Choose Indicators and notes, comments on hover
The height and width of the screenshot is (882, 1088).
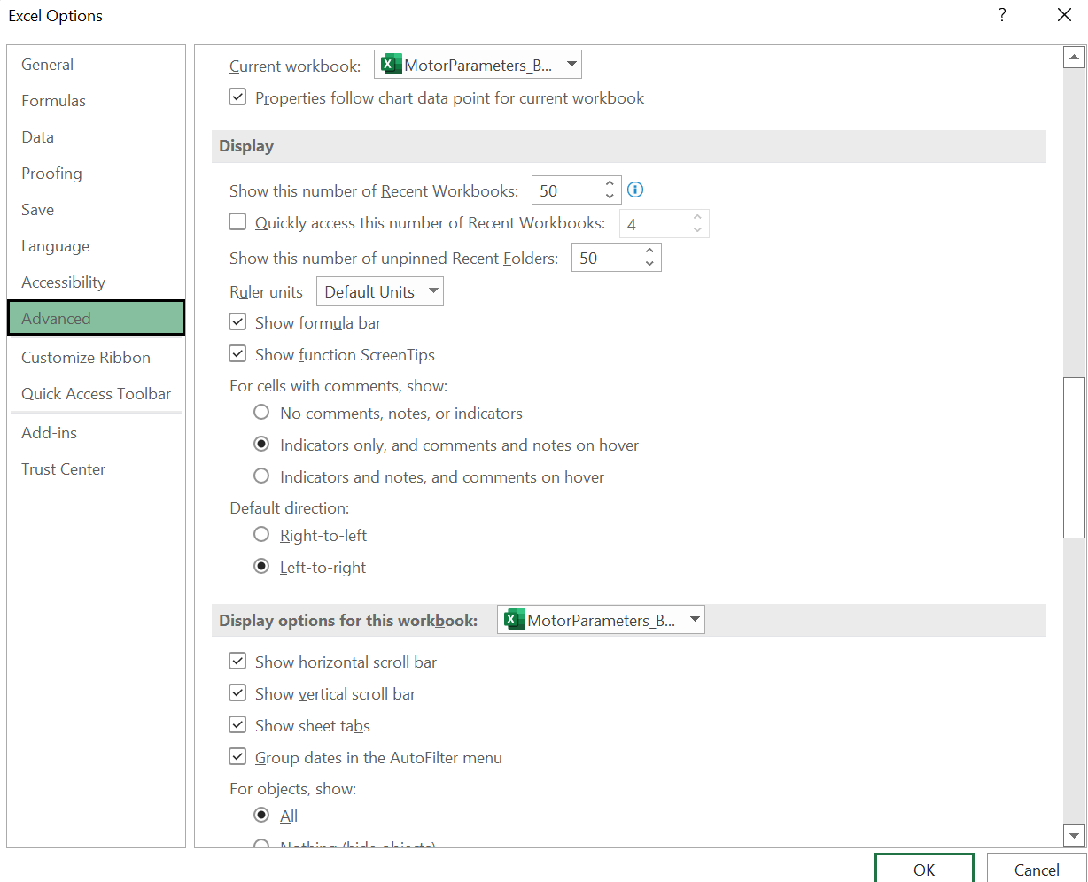click(261, 476)
